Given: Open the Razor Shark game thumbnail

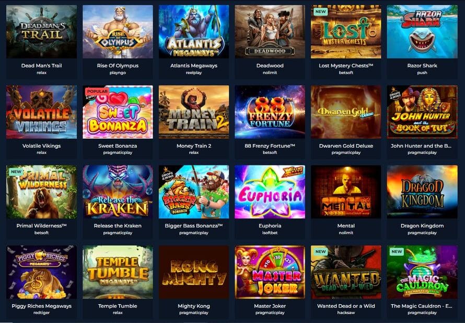Looking at the screenshot, I should point(422,32).
